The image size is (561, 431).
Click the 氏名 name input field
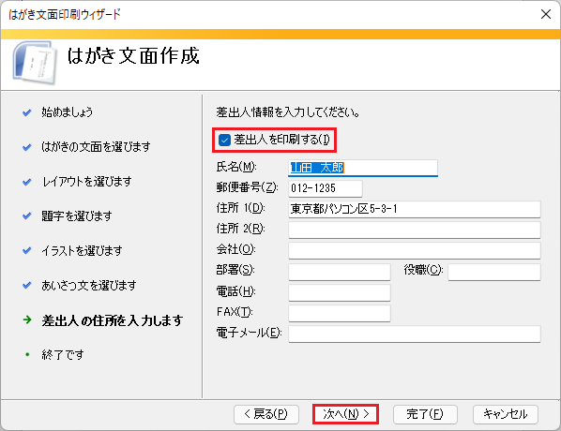(x=363, y=168)
